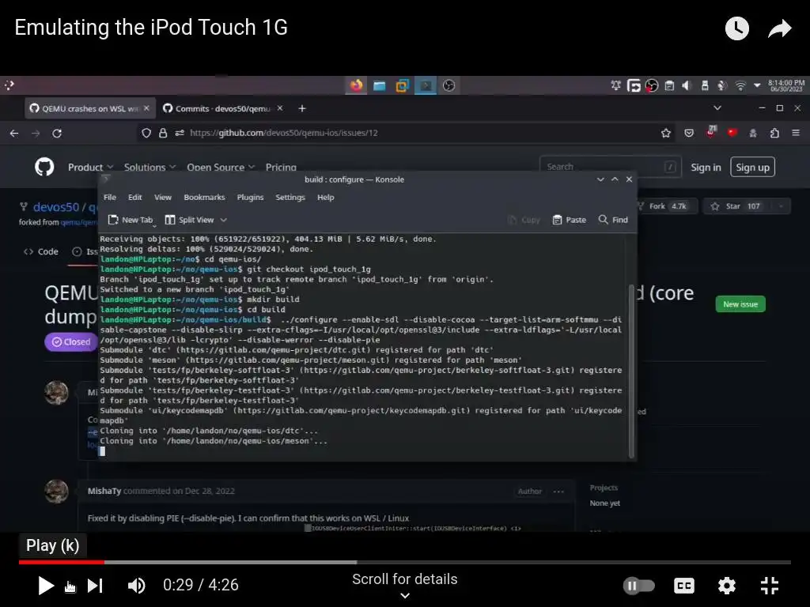
Task: Expand the GitHub Open Source menu
Action: click(221, 168)
